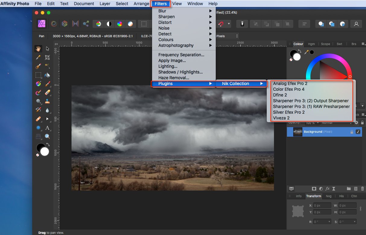Apply Auto Contrast from the toolbar

click(109, 24)
